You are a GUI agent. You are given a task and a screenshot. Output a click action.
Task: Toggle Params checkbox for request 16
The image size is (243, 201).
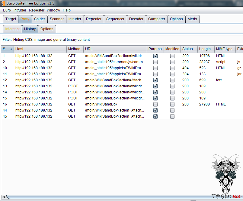pyautogui.click(x=155, y=104)
